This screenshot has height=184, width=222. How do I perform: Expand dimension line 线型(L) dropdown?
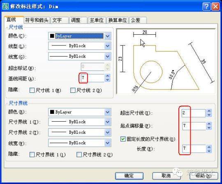108,46
